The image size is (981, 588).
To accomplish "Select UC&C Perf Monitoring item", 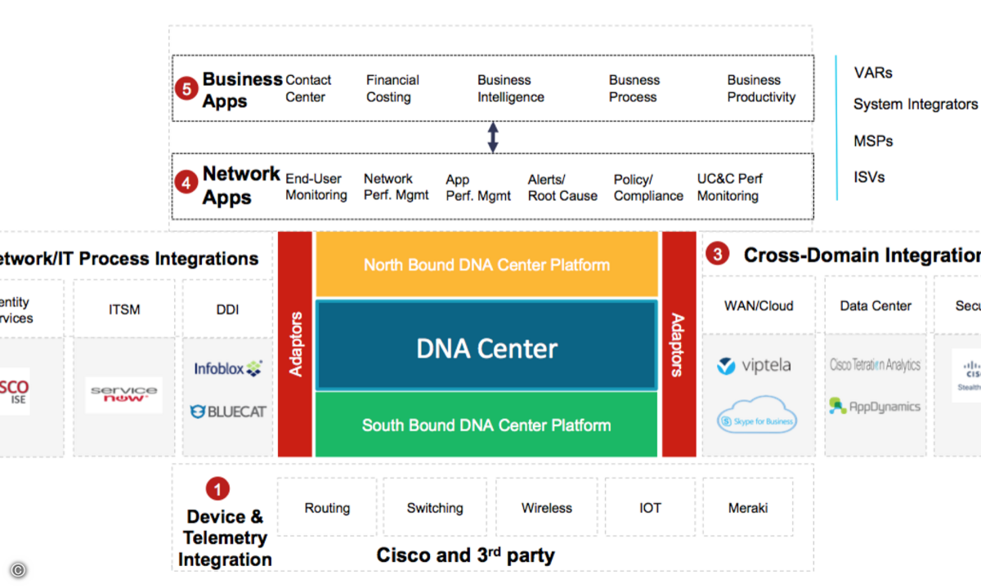I will pyautogui.click(x=729, y=187).
